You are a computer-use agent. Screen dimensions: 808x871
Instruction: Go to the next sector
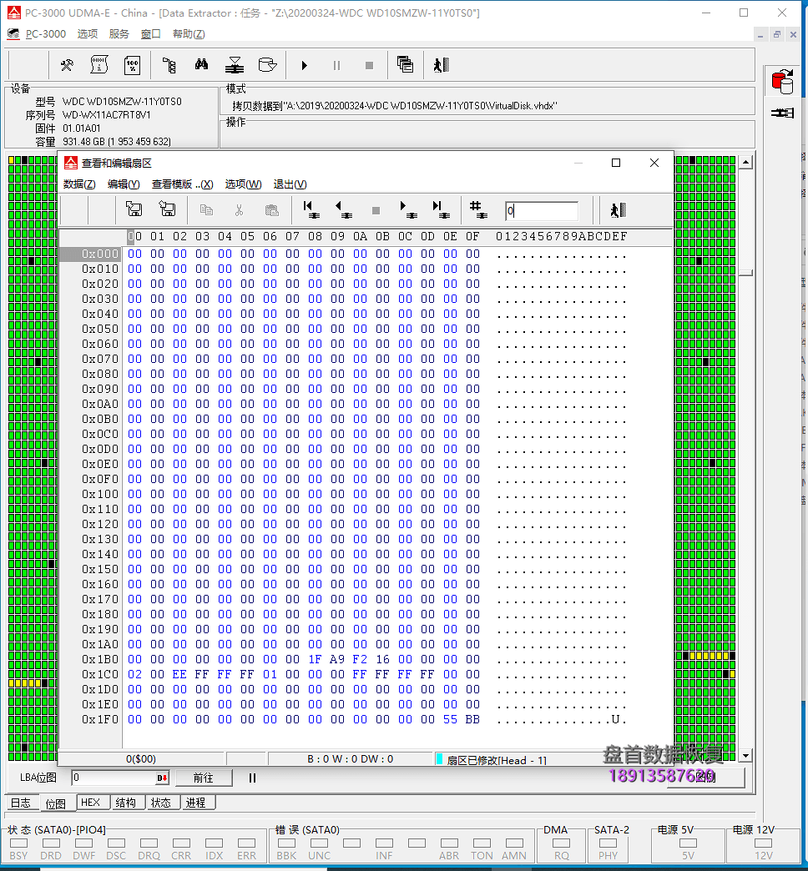point(408,209)
